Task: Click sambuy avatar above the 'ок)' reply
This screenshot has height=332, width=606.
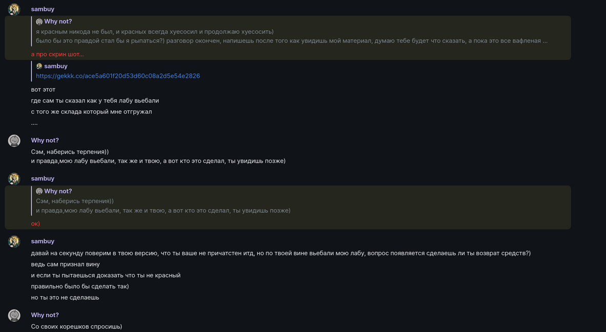Action: (14, 179)
